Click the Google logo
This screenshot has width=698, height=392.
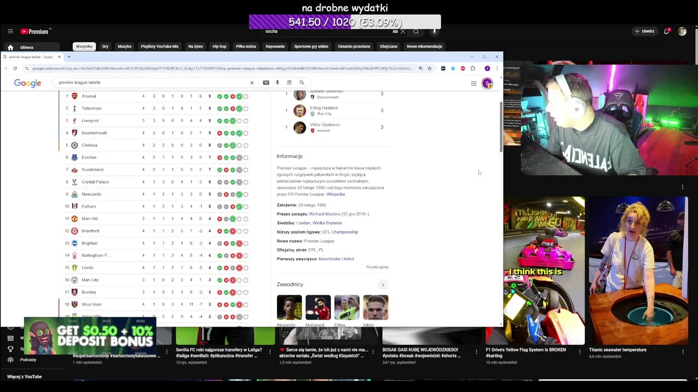click(28, 83)
